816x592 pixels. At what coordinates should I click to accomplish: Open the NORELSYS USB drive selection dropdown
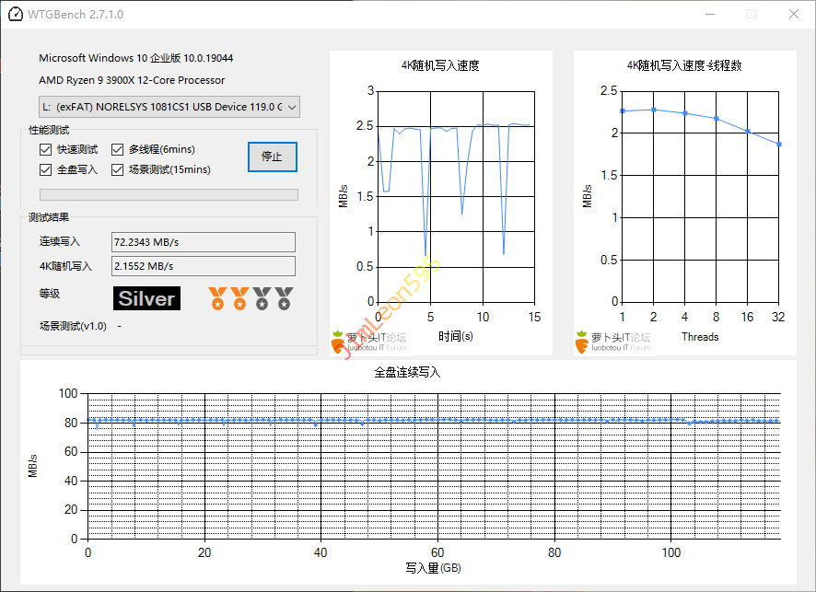click(169, 107)
